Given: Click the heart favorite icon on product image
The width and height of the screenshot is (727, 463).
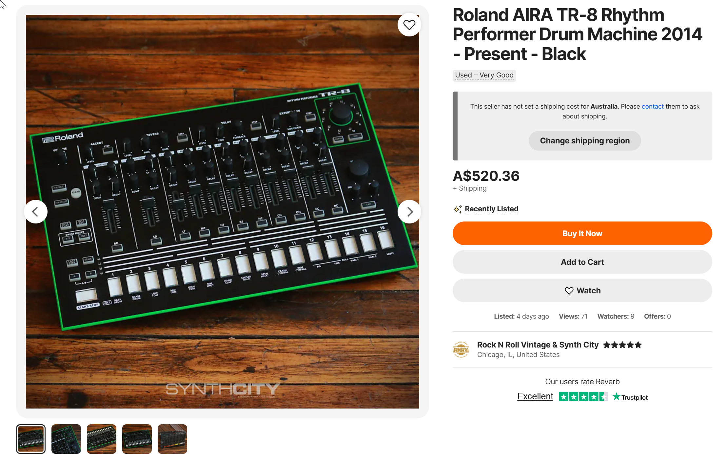Looking at the screenshot, I should pos(409,25).
